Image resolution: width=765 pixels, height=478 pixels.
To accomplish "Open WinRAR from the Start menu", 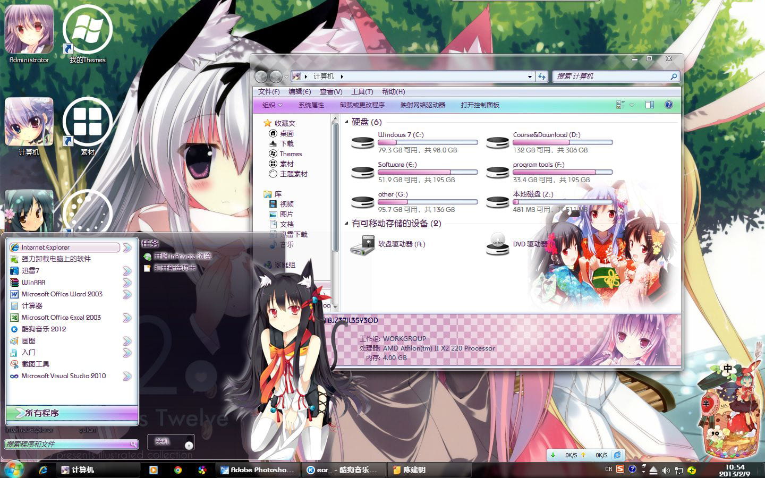I will [x=33, y=282].
